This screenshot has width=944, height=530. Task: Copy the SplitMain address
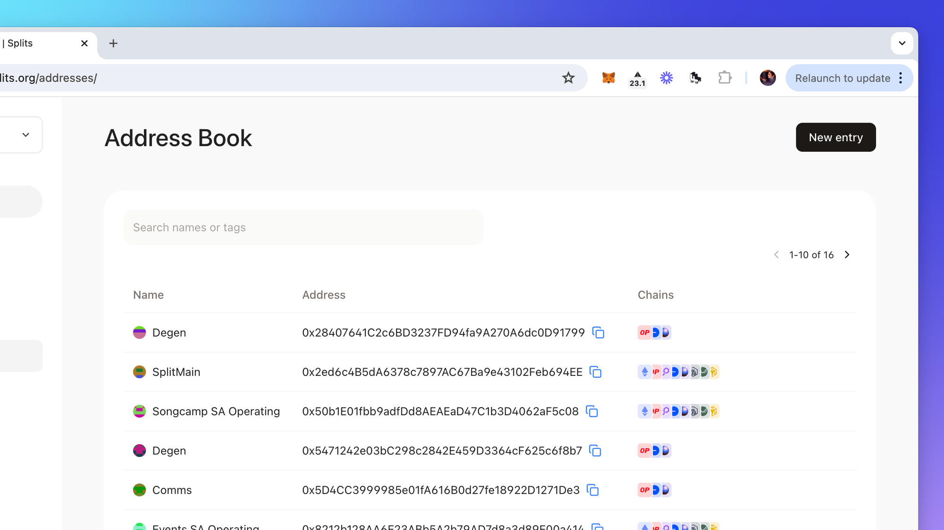pyautogui.click(x=596, y=372)
